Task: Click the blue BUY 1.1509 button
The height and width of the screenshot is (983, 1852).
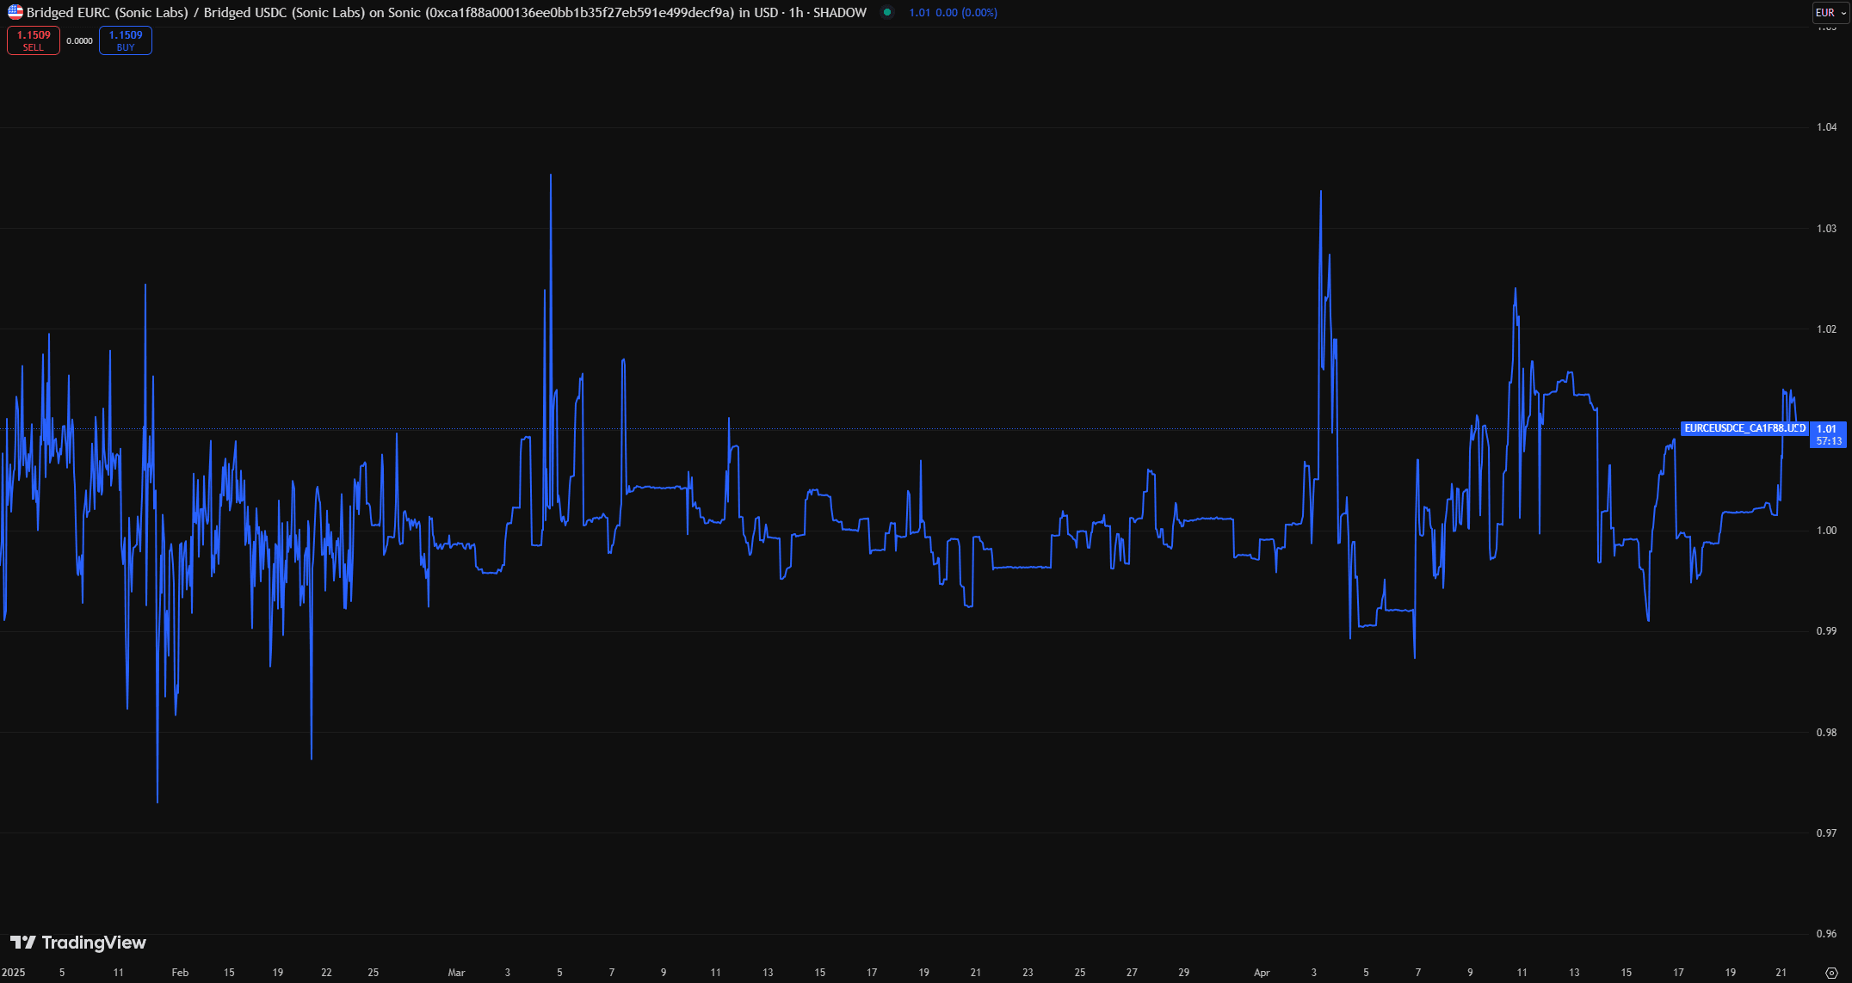Action: [x=126, y=40]
